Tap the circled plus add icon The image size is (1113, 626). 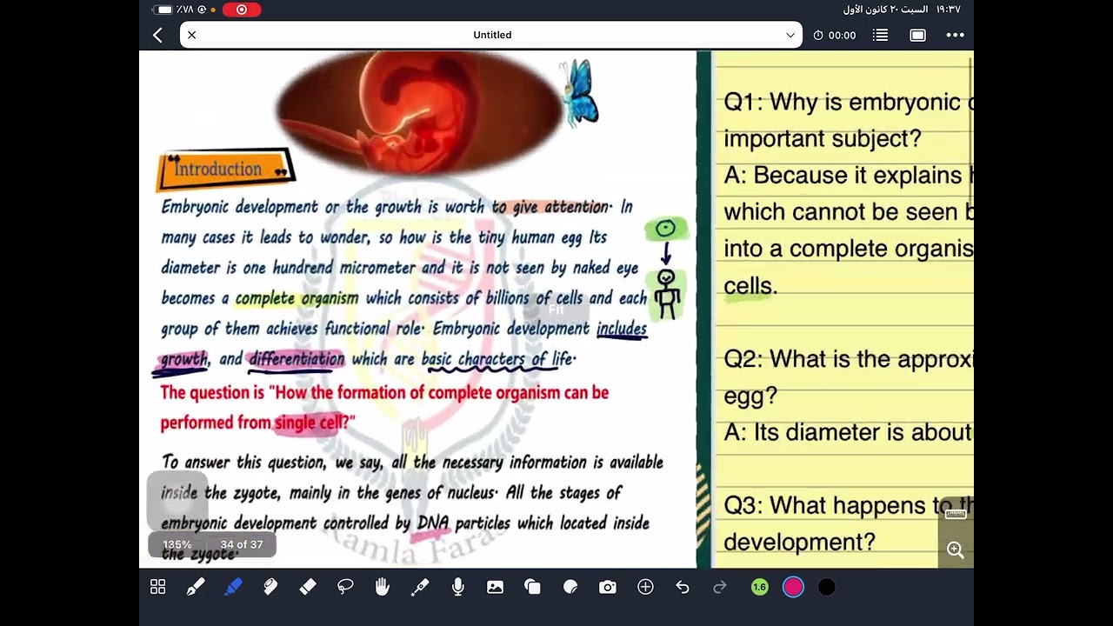(645, 588)
